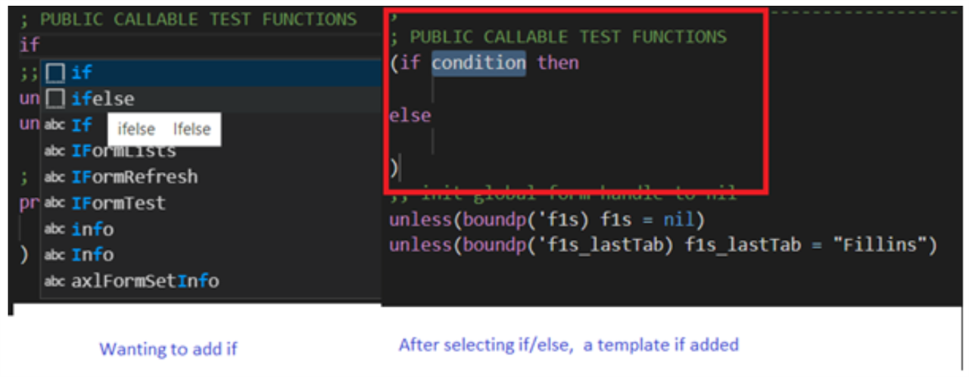Click abc icon beside lowercase 'info'
The width and height of the screenshot is (969, 377).
(55, 229)
